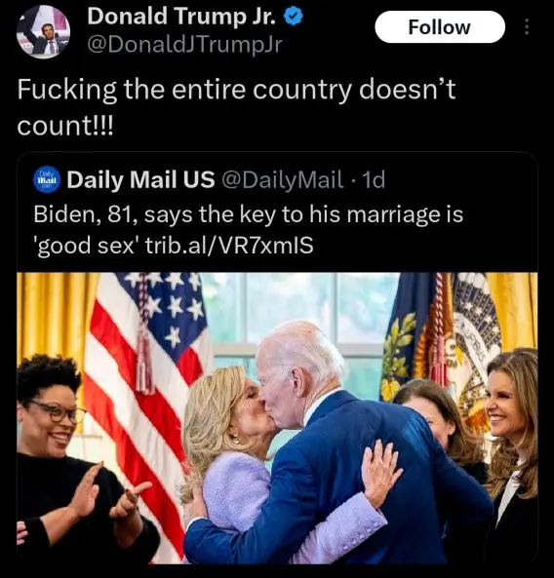Select the main post text ending in count!!!
The image size is (554, 578).
click(x=236, y=107)
